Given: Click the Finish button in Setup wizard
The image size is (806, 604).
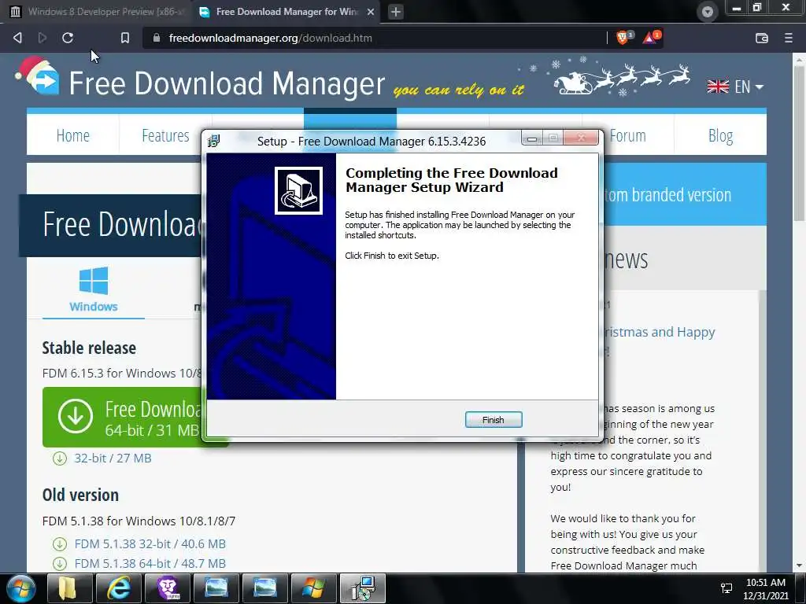Looking at the screenshot, I should pos(493,420).
